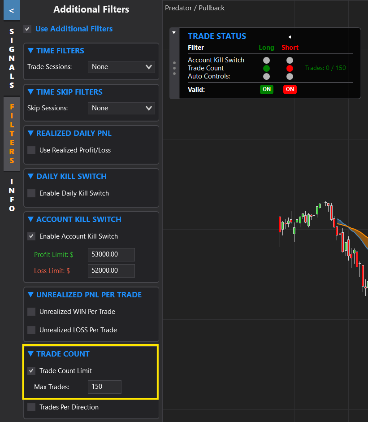Switch to the Info tab
Viewport: 368px width, 422px height.
point(12,195)
